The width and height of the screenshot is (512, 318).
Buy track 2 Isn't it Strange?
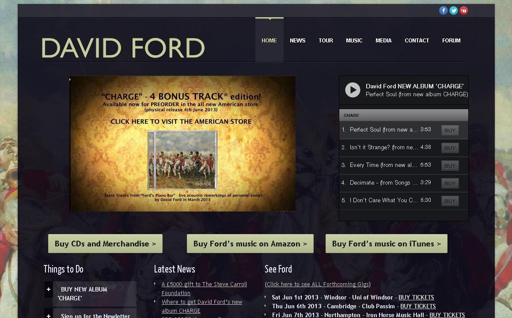click(x=450, y=148)
